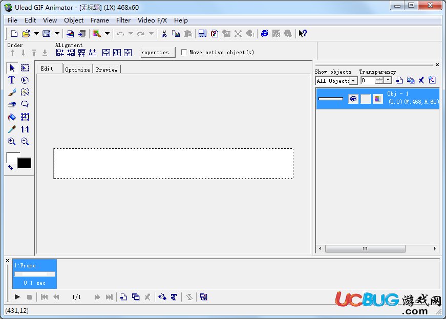Play the animation

click(17, 297)
